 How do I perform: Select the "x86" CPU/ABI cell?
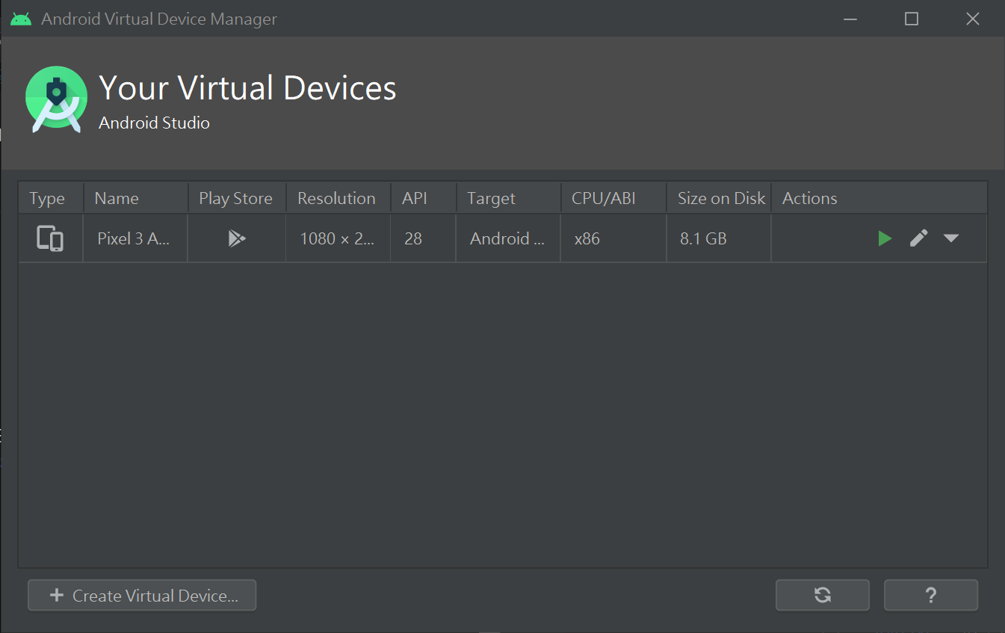pyautogui.click(x=613, y=238)
